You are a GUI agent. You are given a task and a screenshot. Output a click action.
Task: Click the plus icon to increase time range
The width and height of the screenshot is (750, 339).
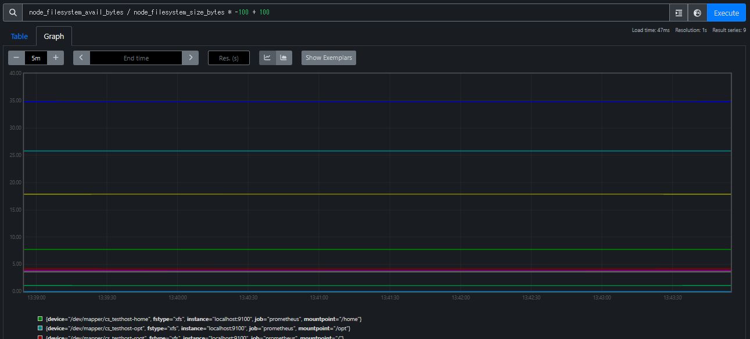point(55,58)
